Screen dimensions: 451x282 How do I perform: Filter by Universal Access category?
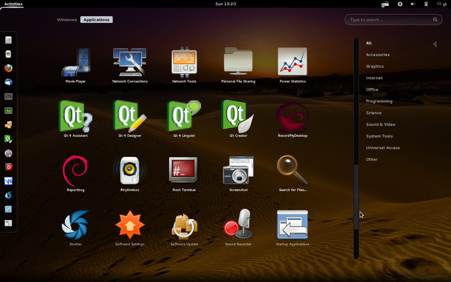[383, 148]
